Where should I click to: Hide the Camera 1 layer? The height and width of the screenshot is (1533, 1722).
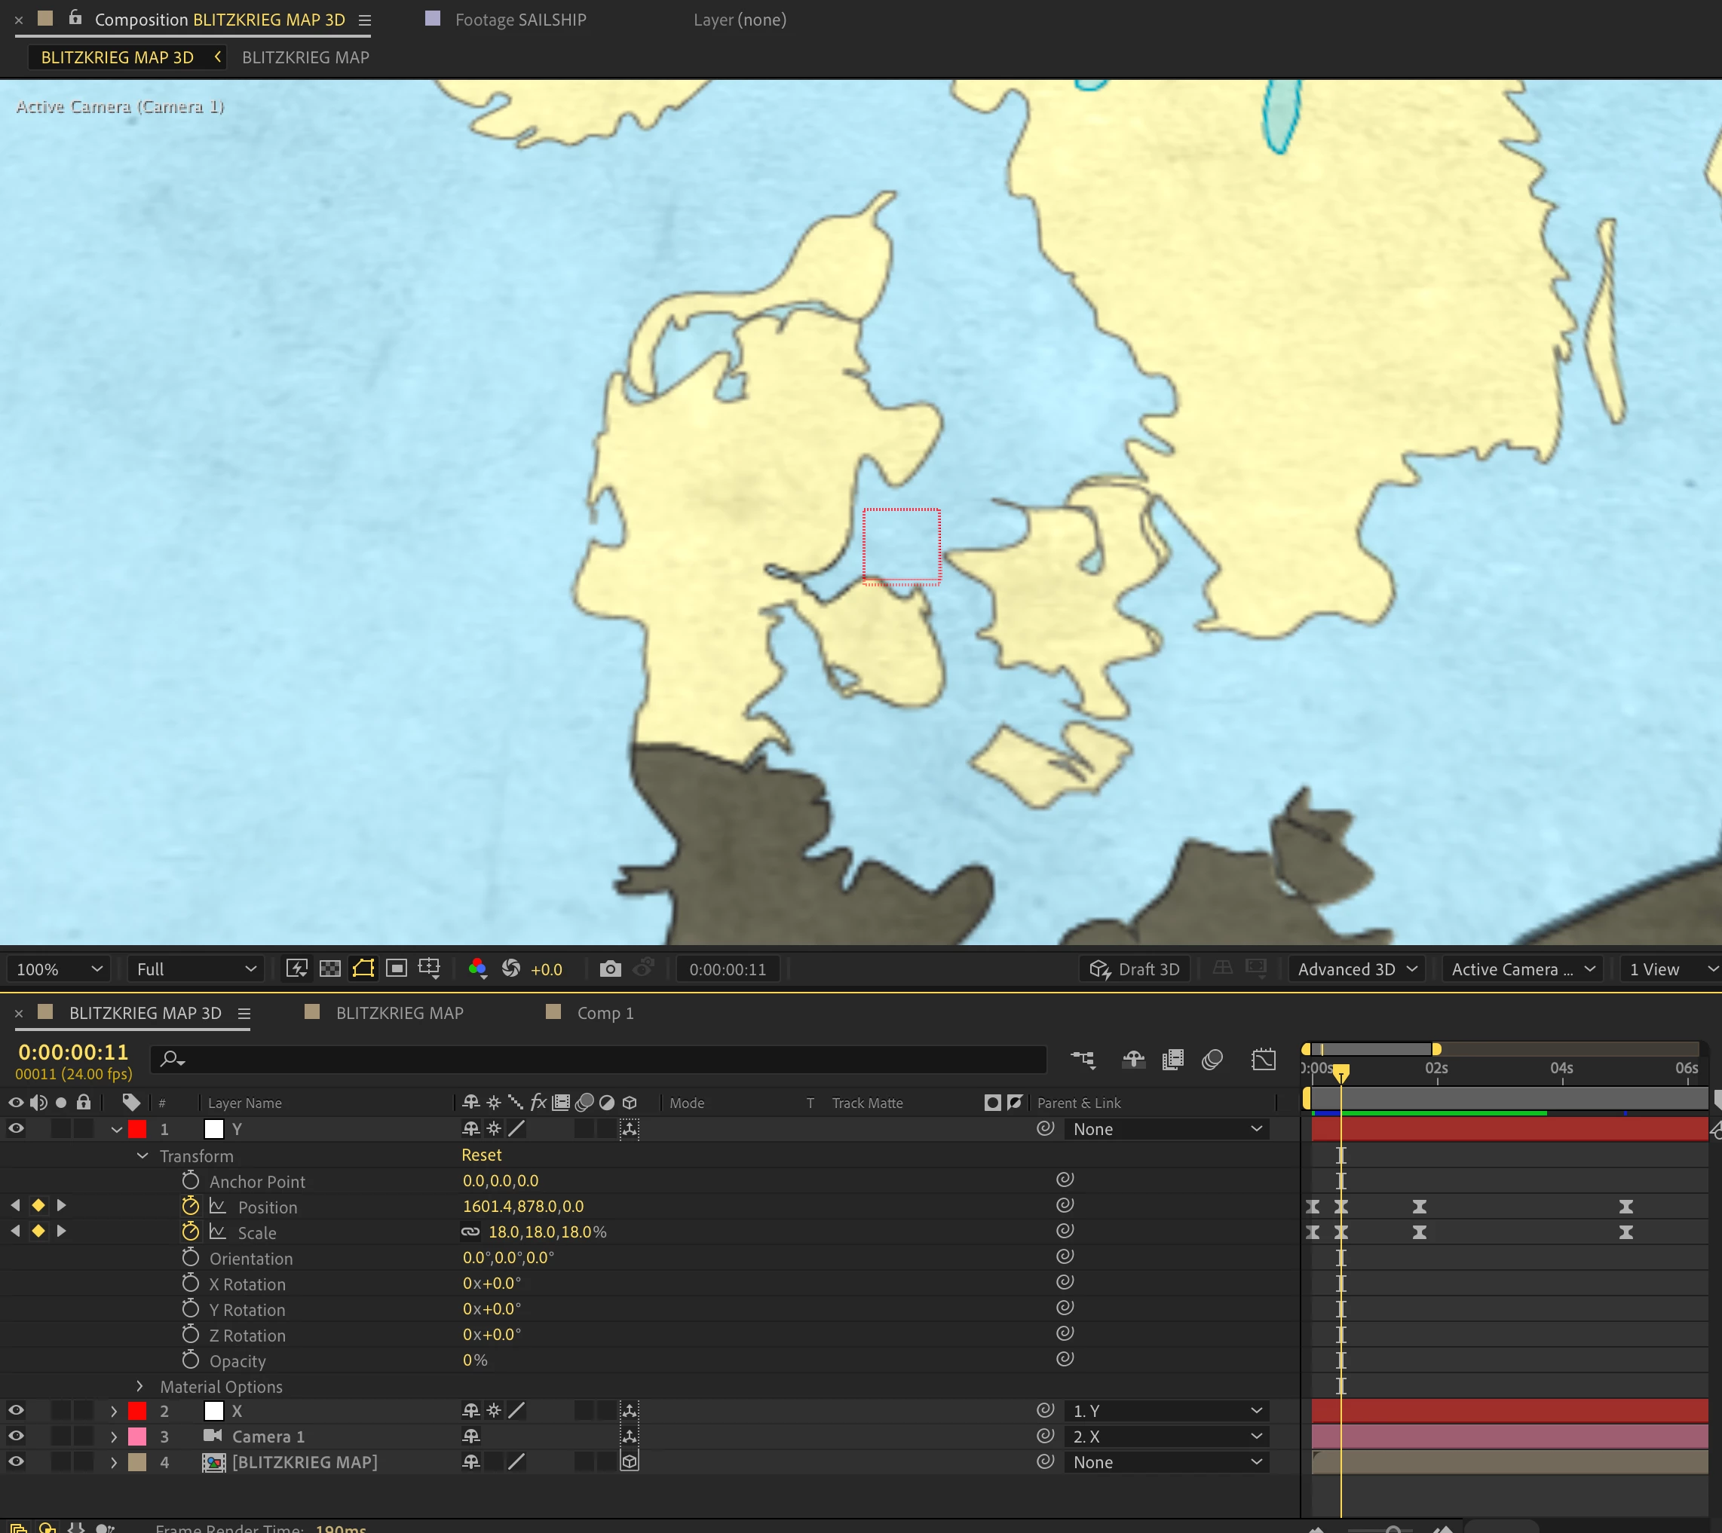(x=16, y=1436)
